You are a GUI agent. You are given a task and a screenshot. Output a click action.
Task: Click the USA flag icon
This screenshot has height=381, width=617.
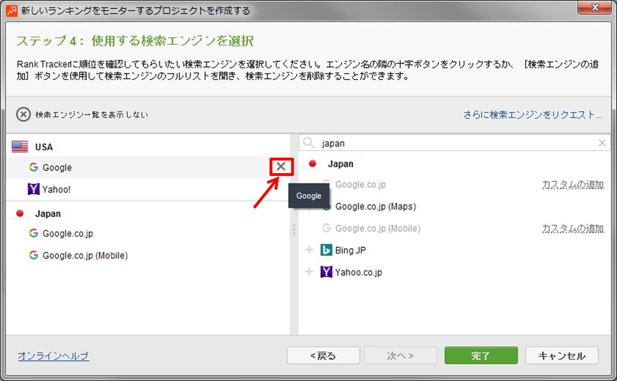(20, 147)
